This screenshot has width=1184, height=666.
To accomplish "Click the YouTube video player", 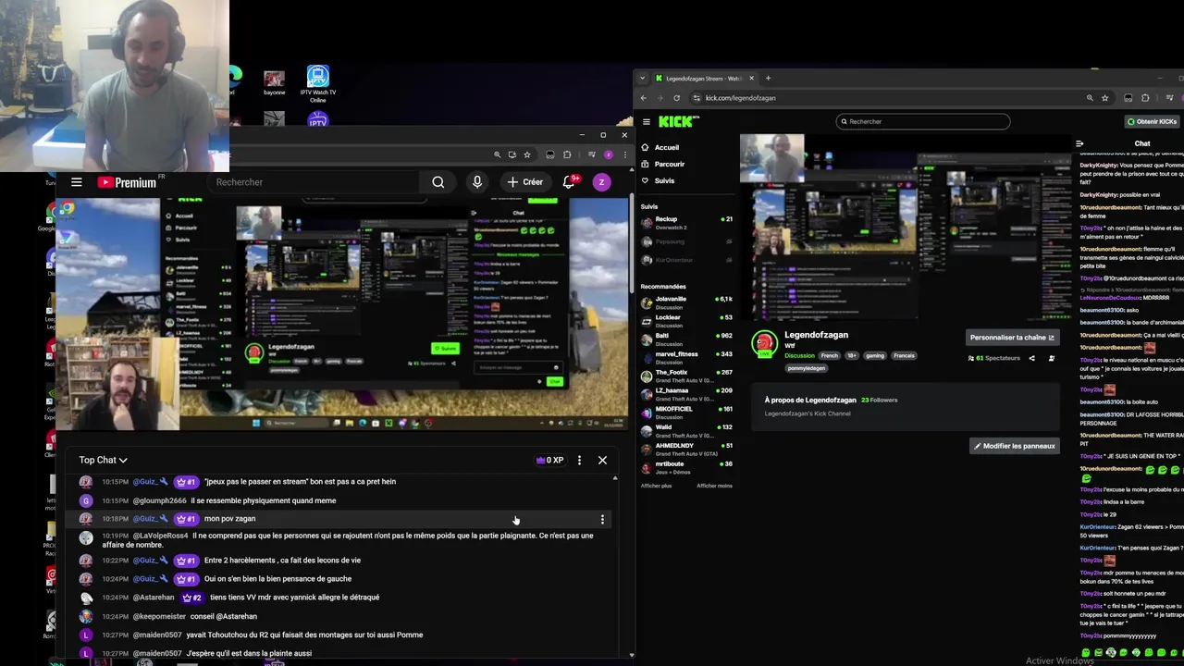I will pyautogui.click(x=343, y=314).
